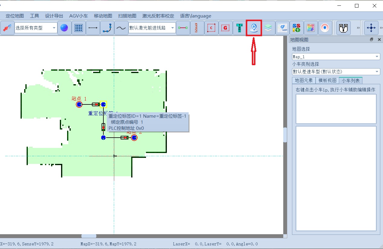
Task: Click the 'MapX=-319.6,MapY=1979.2' status text
Action: click(x=109, y=244)
